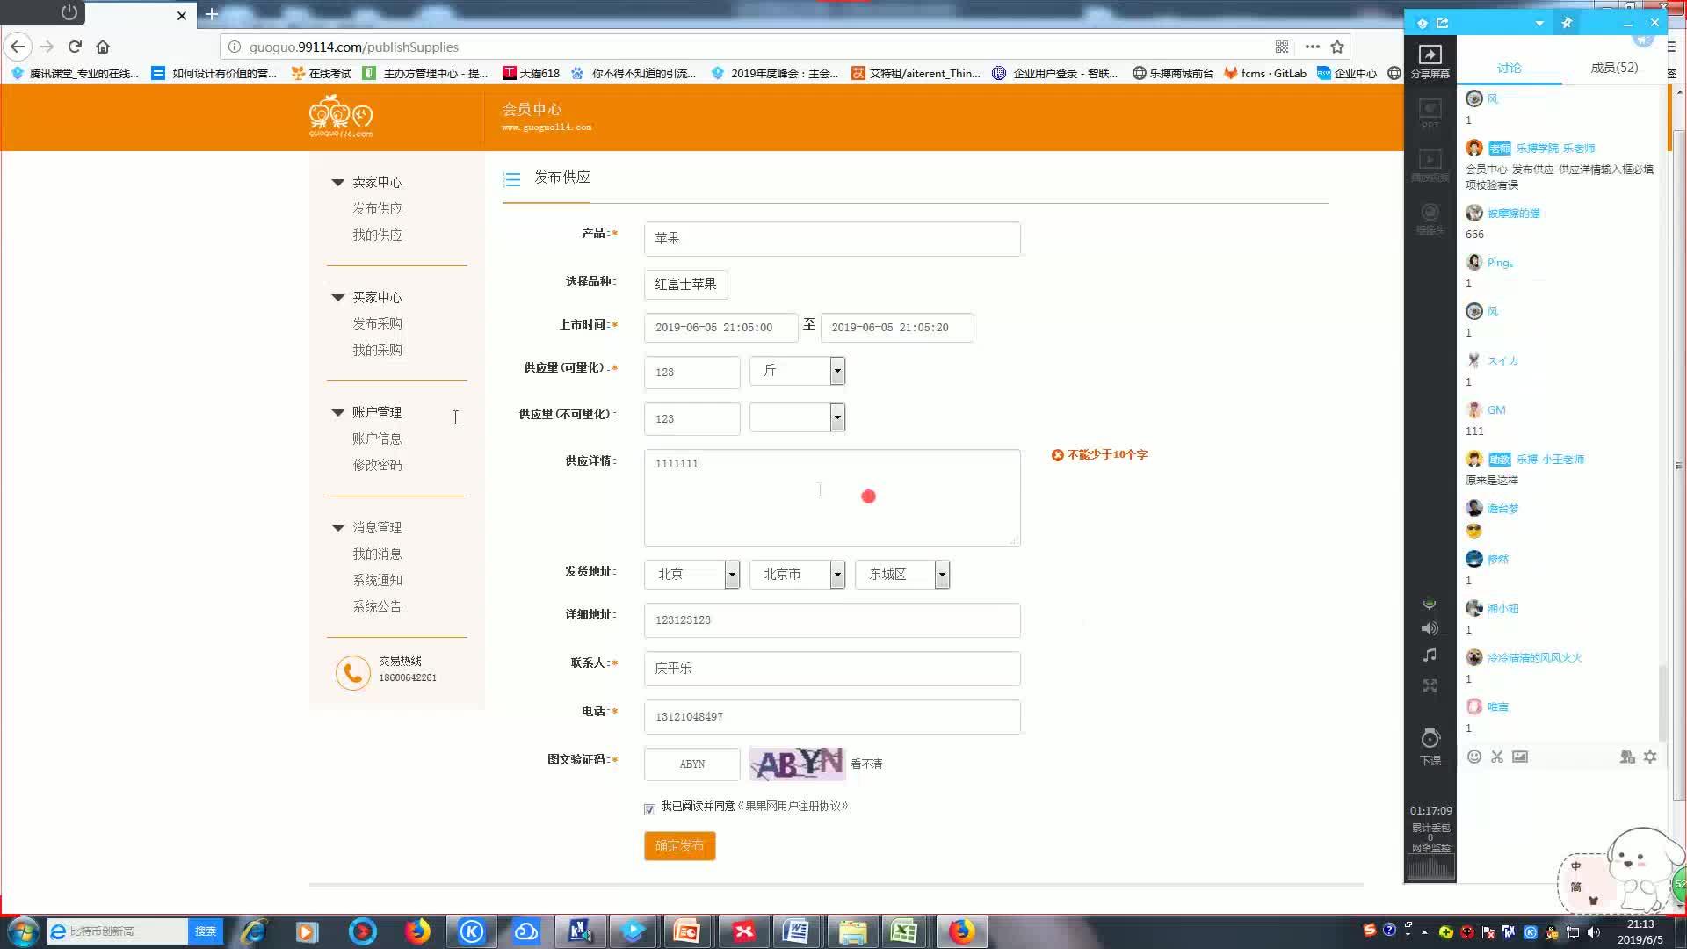Click in the 电话 input field

(x=832, y=717)
